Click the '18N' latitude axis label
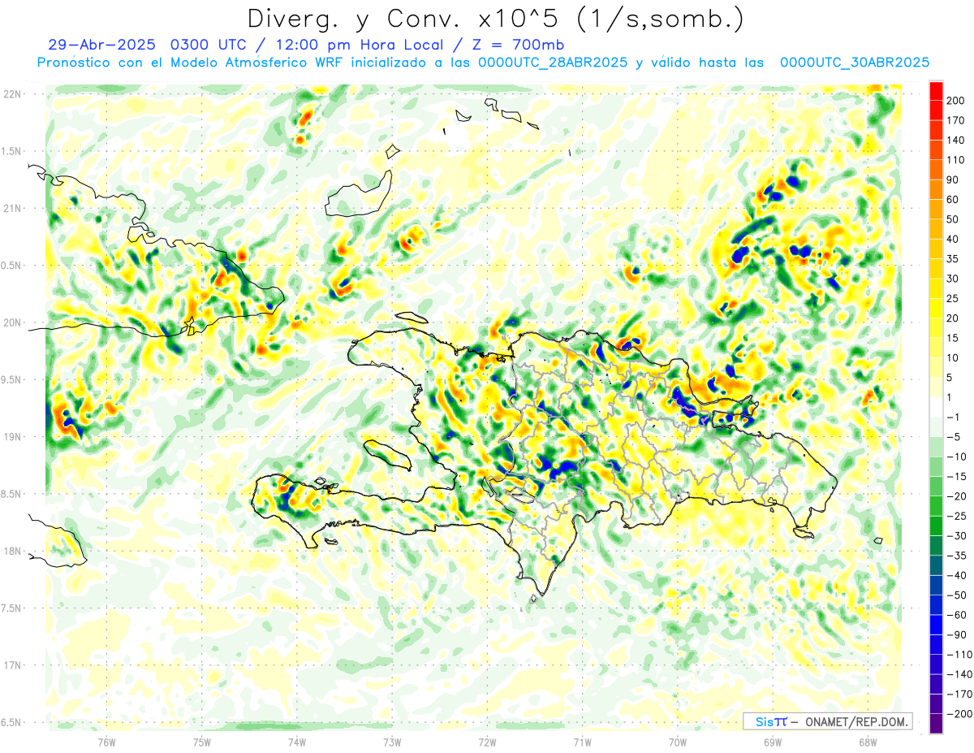974x753 pixels. coord(12,551)
